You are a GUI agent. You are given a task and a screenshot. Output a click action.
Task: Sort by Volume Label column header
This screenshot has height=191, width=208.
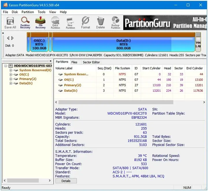tap(75, 68)
